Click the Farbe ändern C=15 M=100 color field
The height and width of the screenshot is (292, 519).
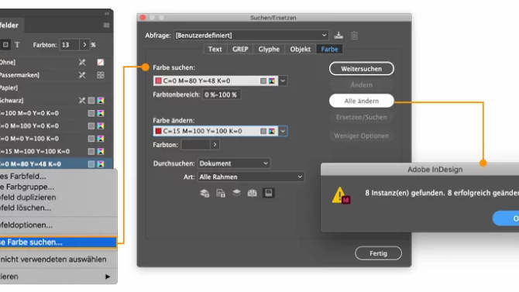(x=215, y=131)
